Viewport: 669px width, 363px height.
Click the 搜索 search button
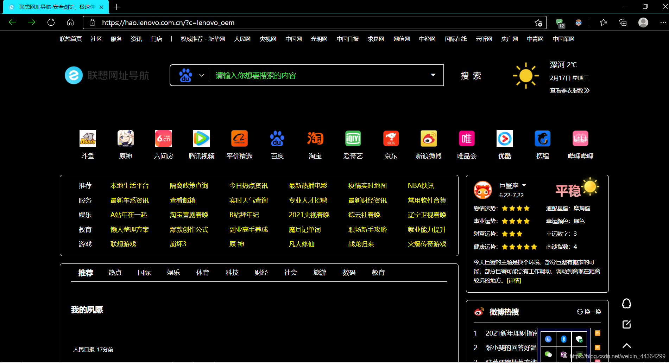[x=471, y=76]
